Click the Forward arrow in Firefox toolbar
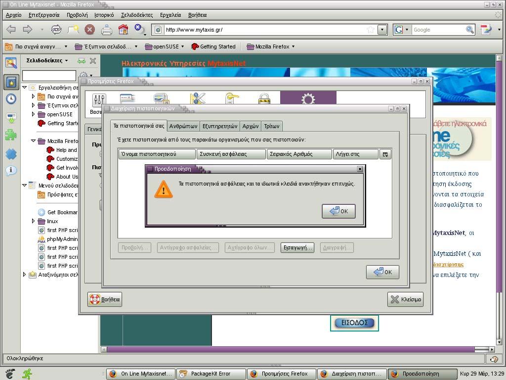The height and width of the screenshot is (380, 506). point(28,30)
